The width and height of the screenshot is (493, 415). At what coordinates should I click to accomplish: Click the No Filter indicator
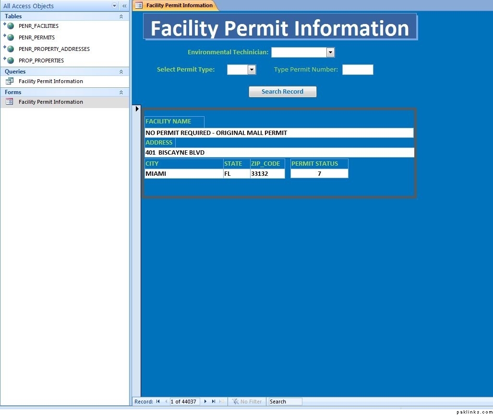click(x=247, y=402)
